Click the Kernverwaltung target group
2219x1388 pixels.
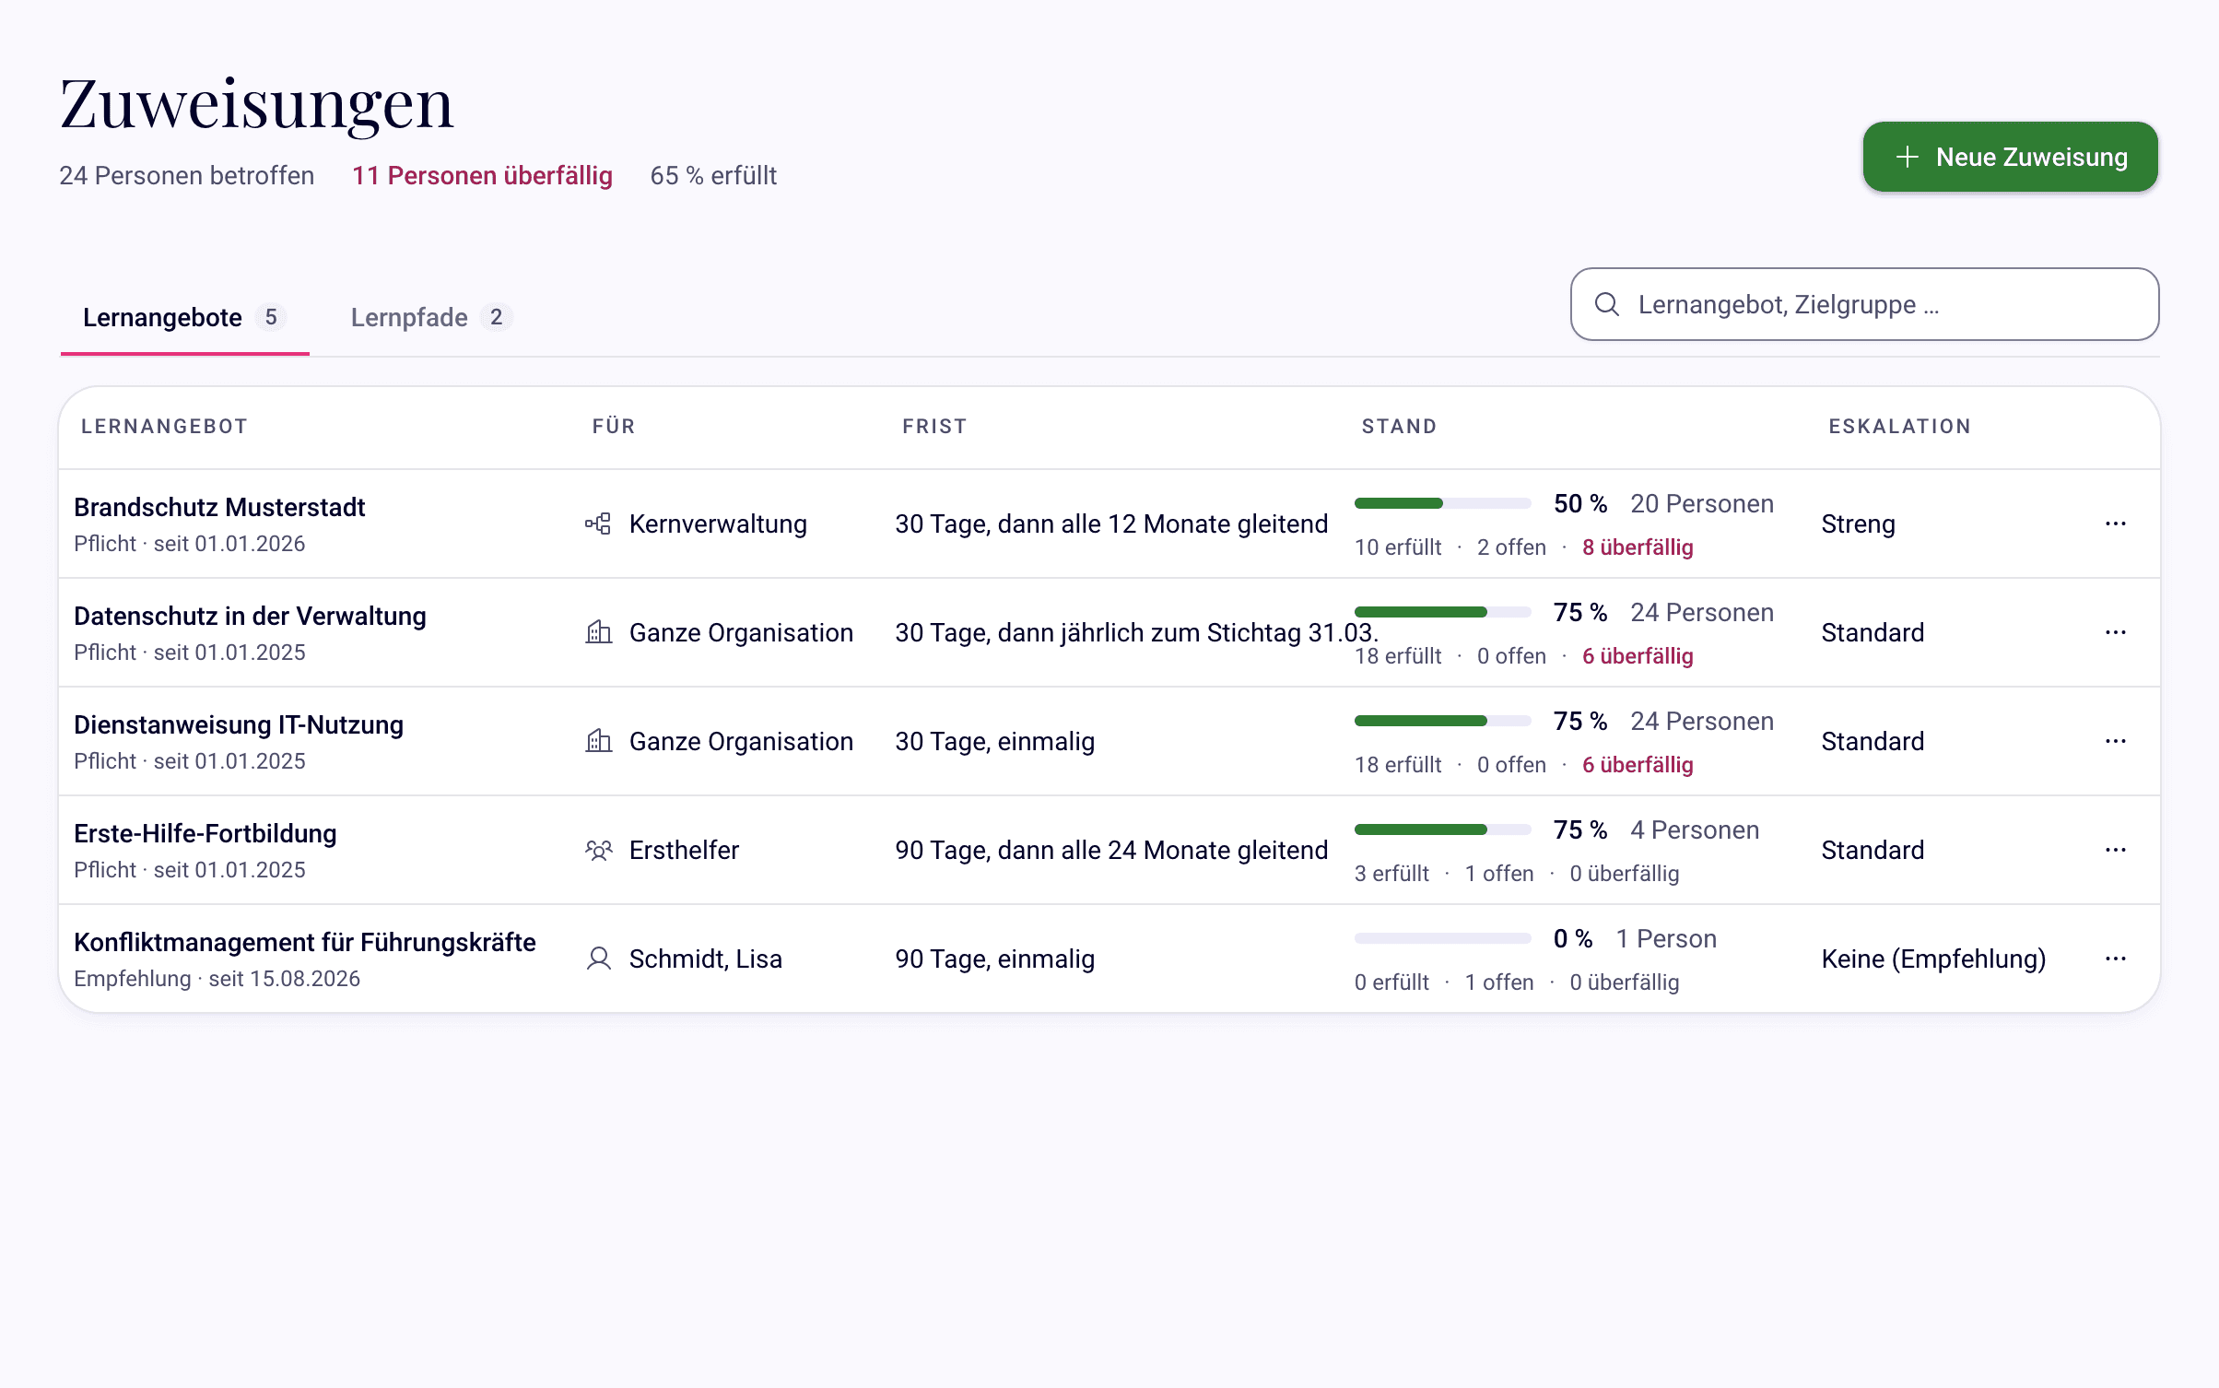click(718, 523)
